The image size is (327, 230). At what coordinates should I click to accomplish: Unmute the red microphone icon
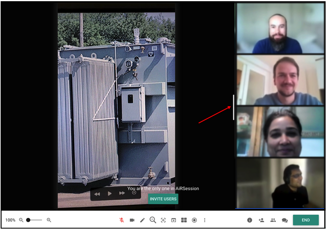(x=121, y=220)
